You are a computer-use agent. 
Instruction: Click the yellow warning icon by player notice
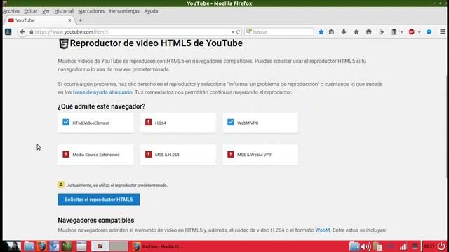pos(61,185)
